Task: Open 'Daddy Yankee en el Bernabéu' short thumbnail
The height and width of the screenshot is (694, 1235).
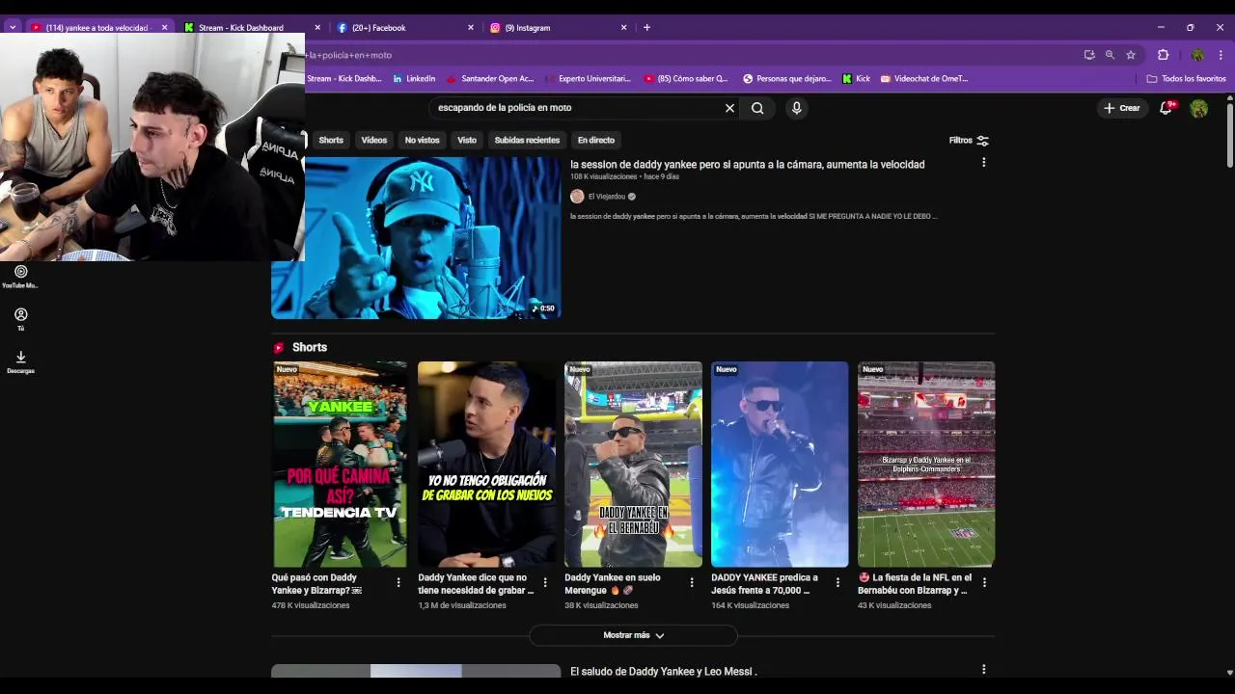Action: (x=633, y=465)
